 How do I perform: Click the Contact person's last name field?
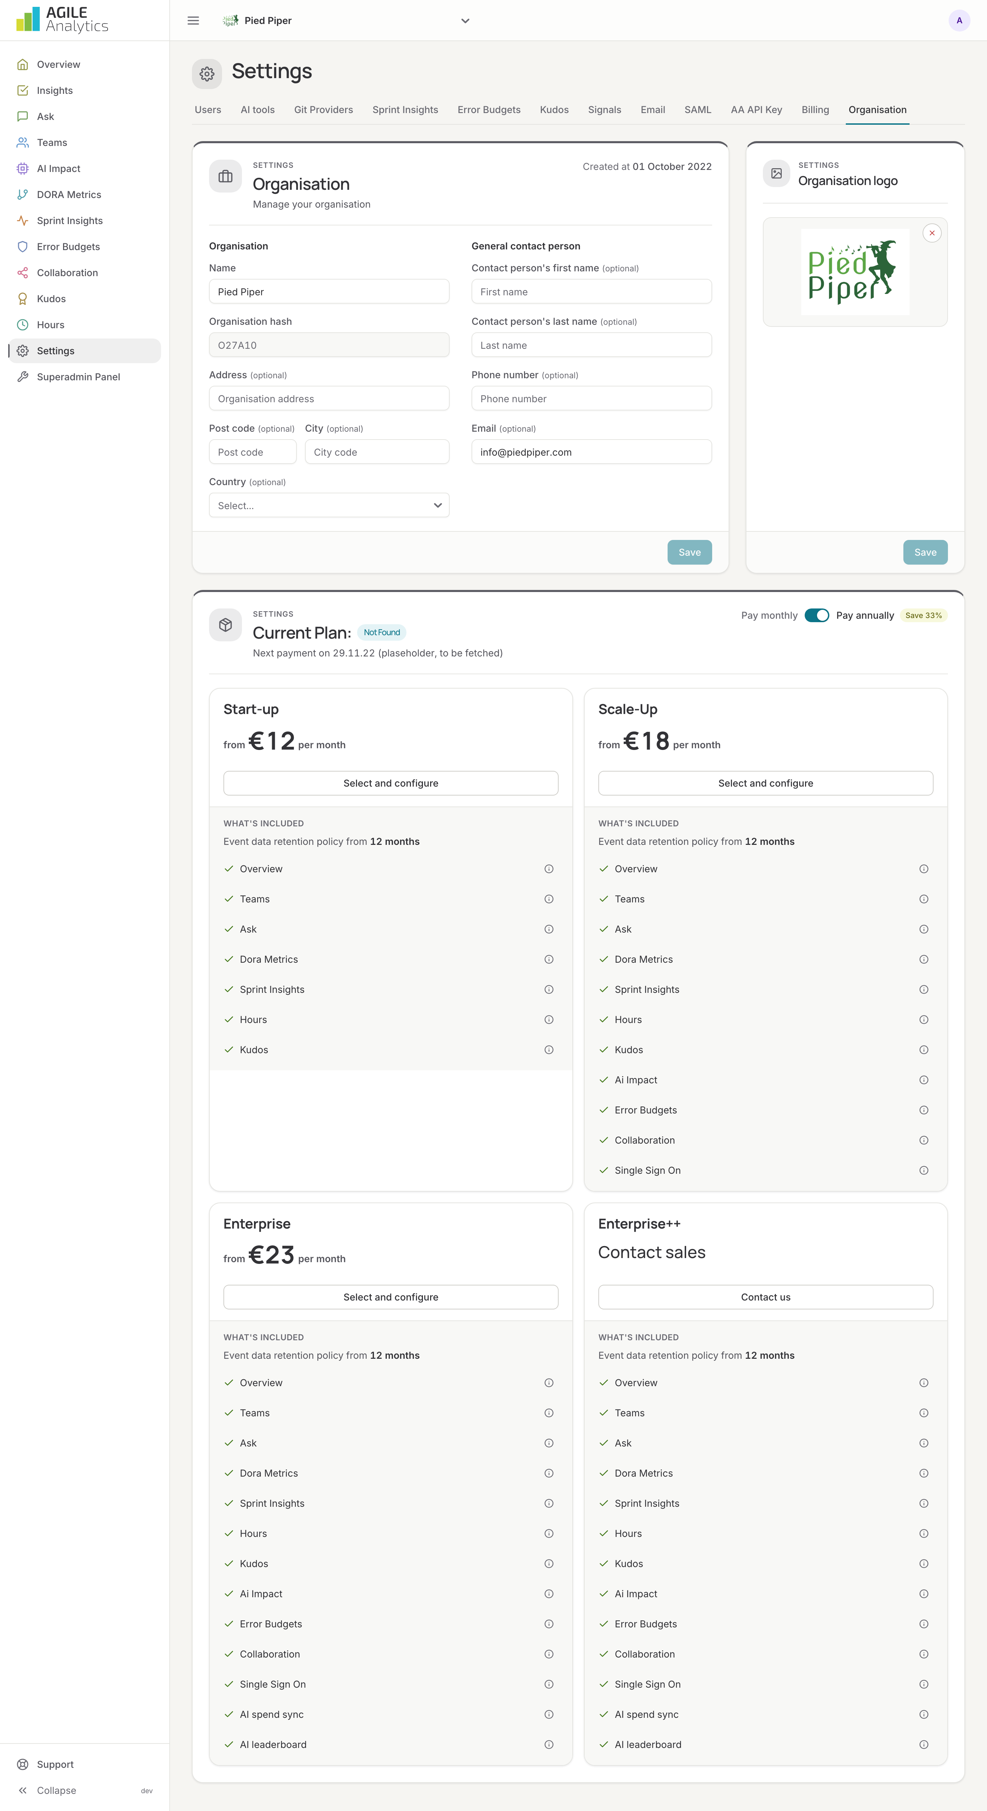(x=592, y=345)
